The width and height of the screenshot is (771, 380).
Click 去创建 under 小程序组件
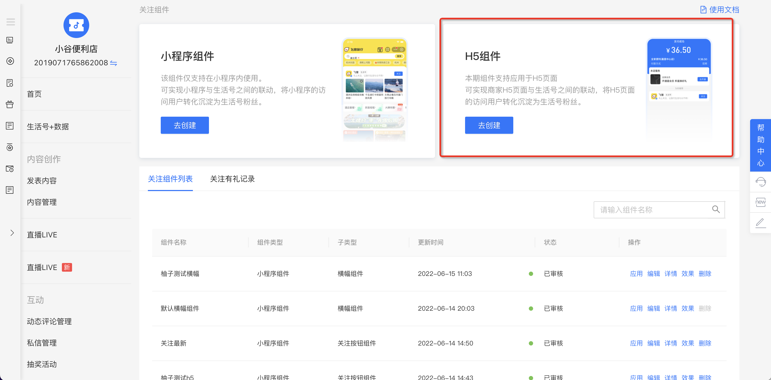[185, 125]
